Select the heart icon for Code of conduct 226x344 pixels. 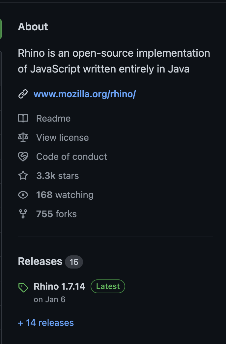click(23, 157)
